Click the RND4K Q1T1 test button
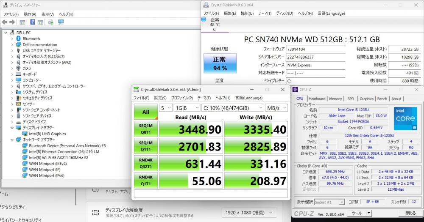Image resolution: width=424 pixels, height=222 pixels. click(x=146, y=181)
